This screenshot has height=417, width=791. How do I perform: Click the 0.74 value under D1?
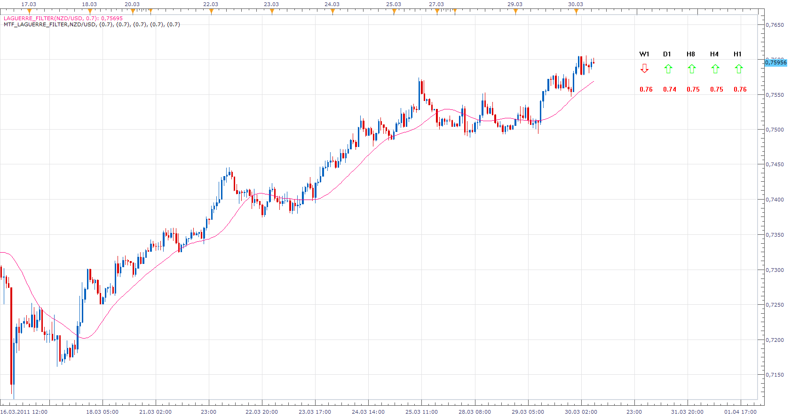[670, 89]
